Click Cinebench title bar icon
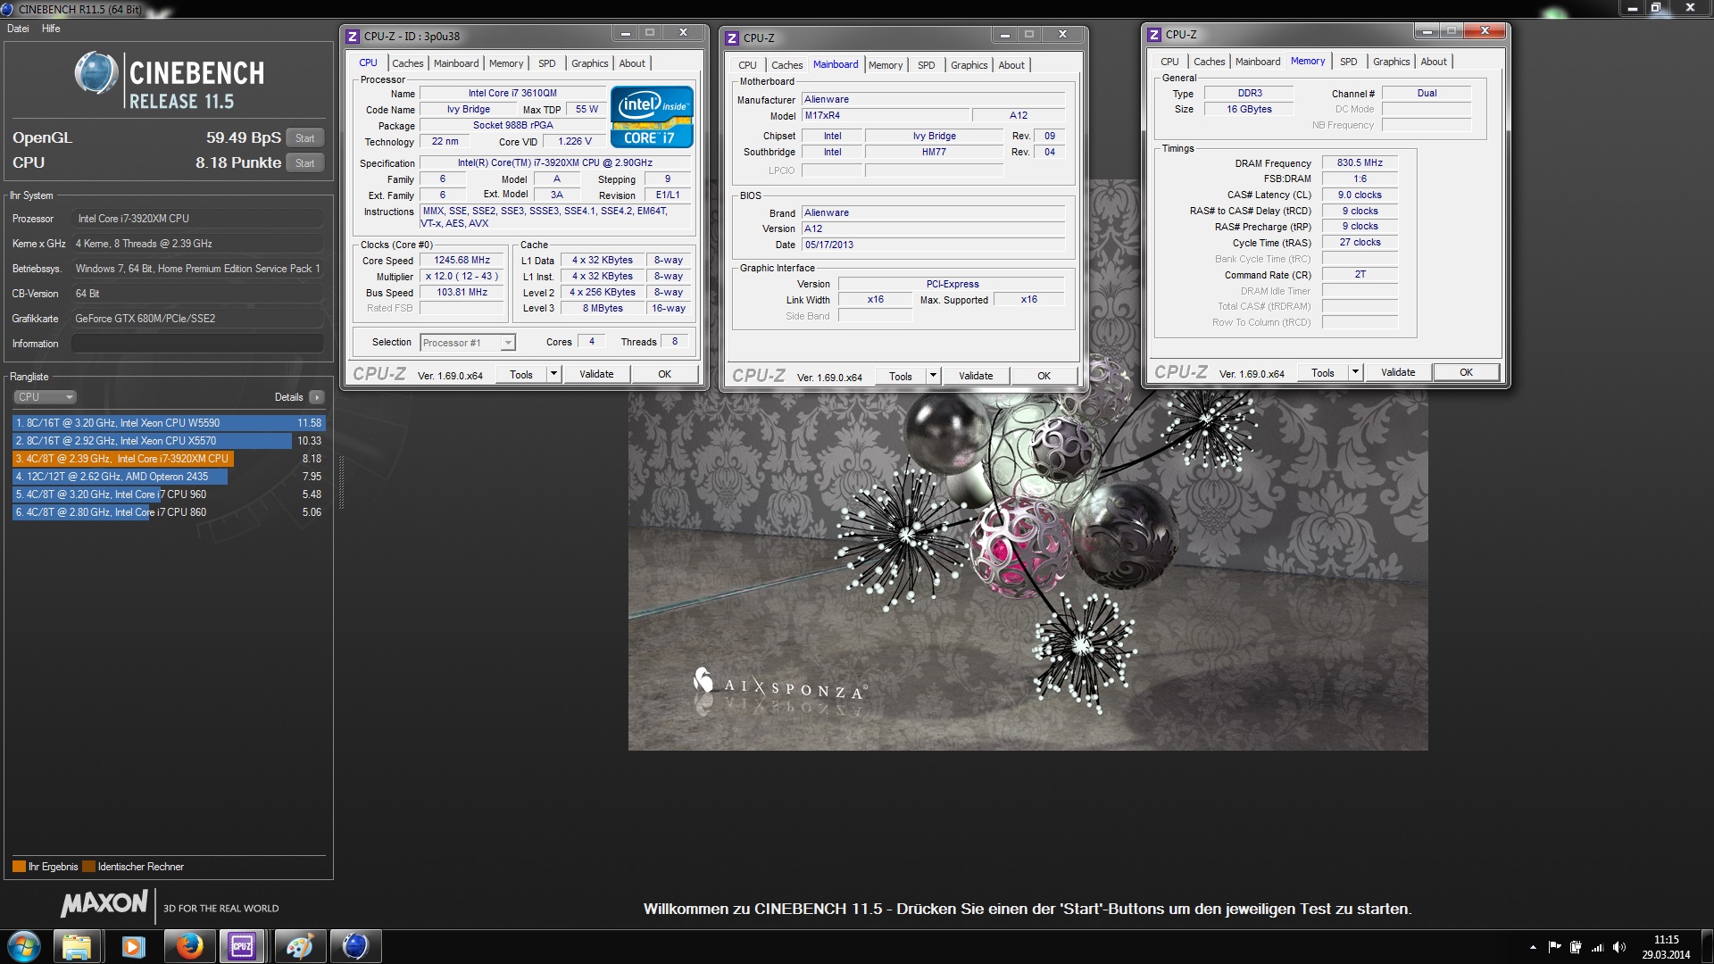Screen dimensions: 1714x964 (x=8, y=9)
